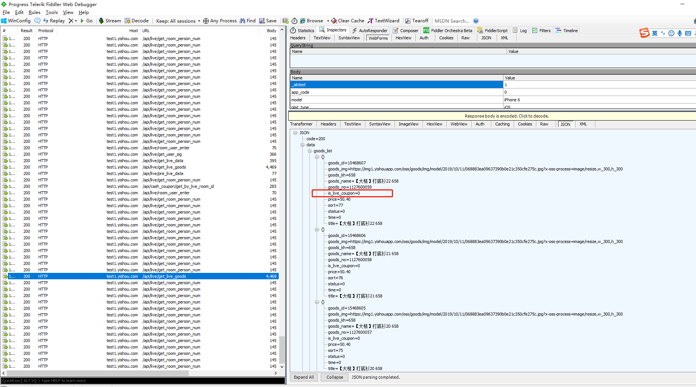Click the WinConfig toolbar button
Viewport: 696px width, 387px height.
coord(16,21)
